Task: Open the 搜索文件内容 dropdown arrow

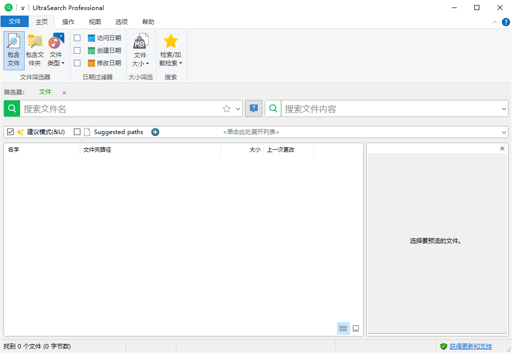Action: [504, 108]
